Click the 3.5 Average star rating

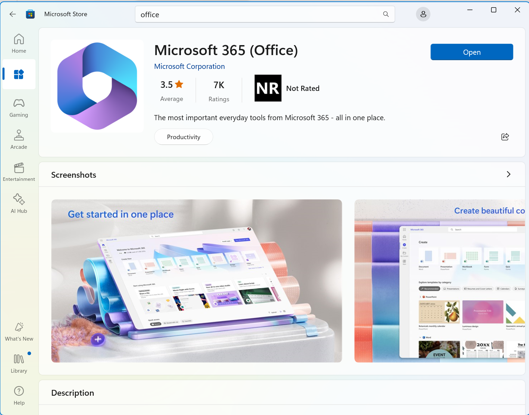(172, 91)
